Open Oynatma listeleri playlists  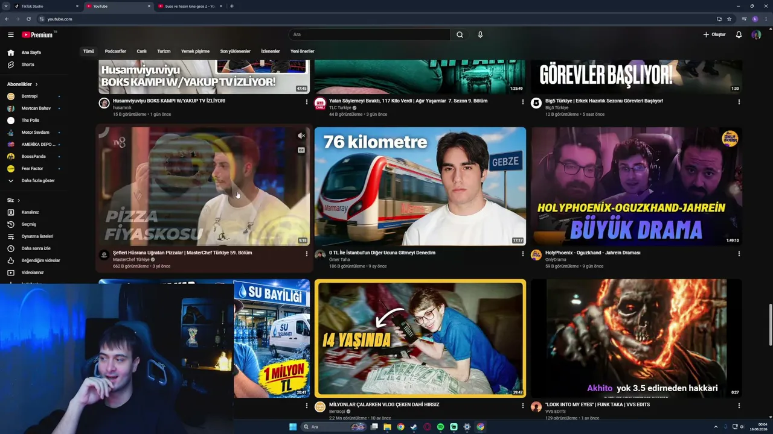(37, 236)
